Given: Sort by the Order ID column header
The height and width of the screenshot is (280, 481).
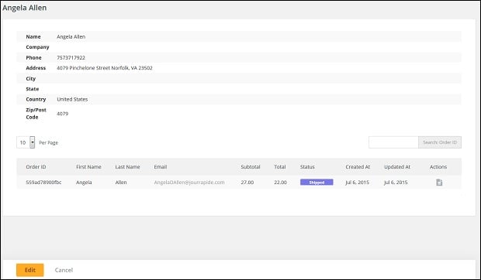Looking at the screenshot, I should (36, 167).
